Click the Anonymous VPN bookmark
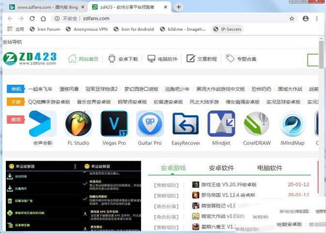The height and width of the screenshot is (233, 326). (x=87, y=29)
